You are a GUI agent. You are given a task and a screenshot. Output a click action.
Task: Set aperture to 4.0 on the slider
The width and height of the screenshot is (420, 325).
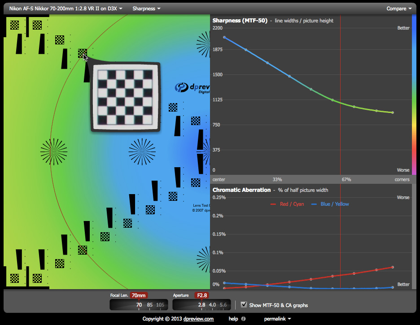[213, 305]
